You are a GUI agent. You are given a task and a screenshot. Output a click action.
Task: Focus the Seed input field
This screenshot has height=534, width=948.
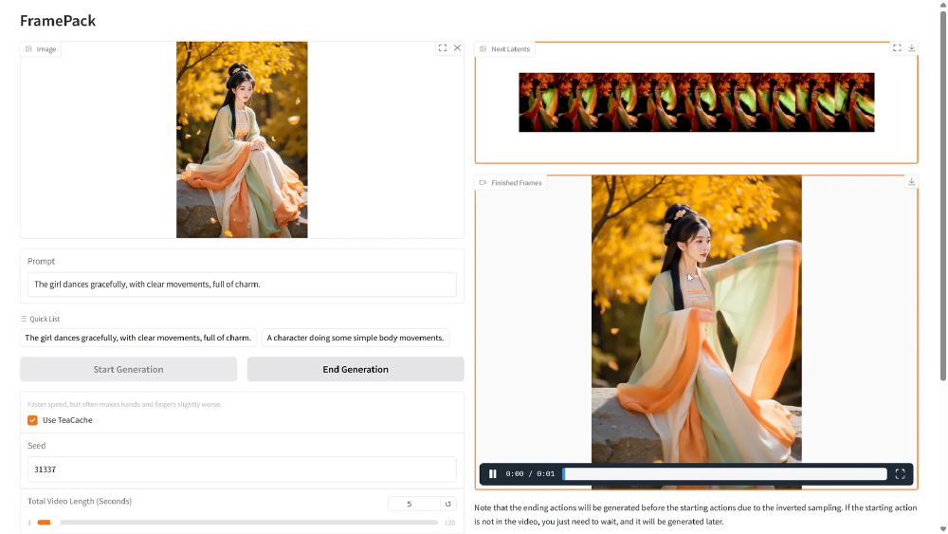pos(242,470)
